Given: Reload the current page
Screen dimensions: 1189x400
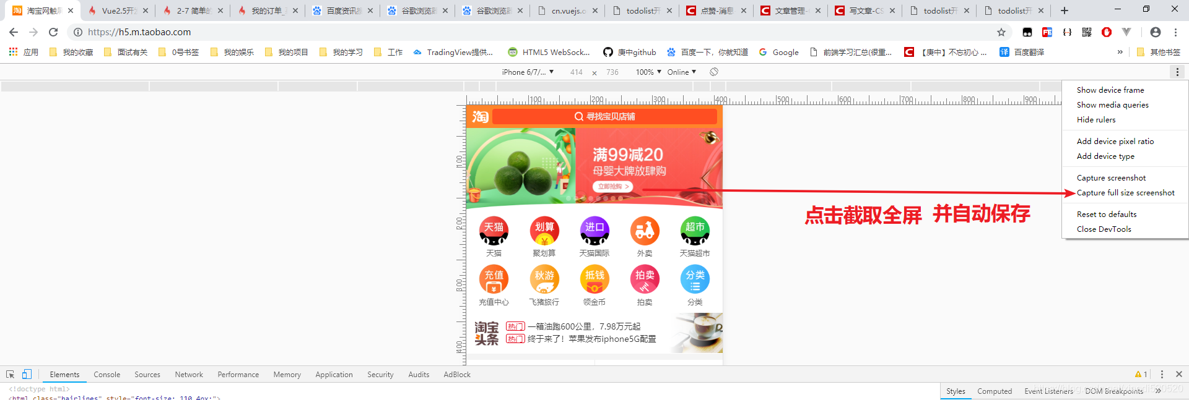Looking at the screenshot, I should click(53, 32).
